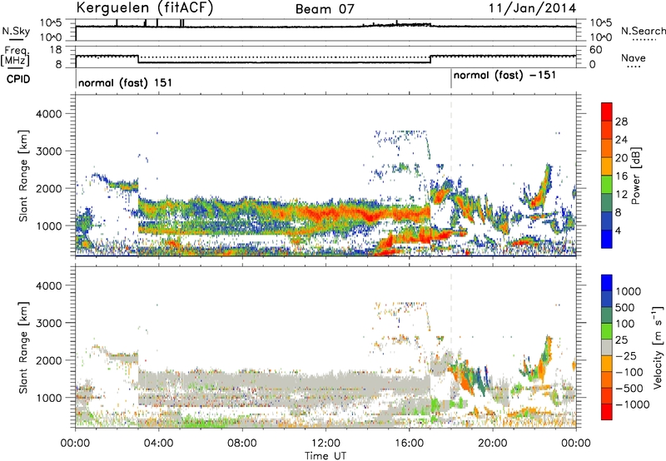Click the 'Velocity [m s-1]' color bar title
Image resolution: width=666 pixels, height=461 pixels.
(658, 347)
